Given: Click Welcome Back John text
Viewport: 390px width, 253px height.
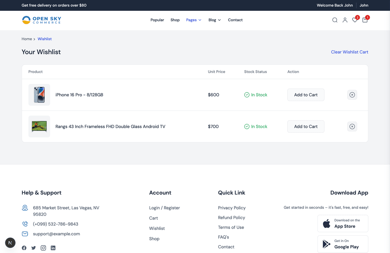Looking at the screenshot, I should [x=335, y=5].
